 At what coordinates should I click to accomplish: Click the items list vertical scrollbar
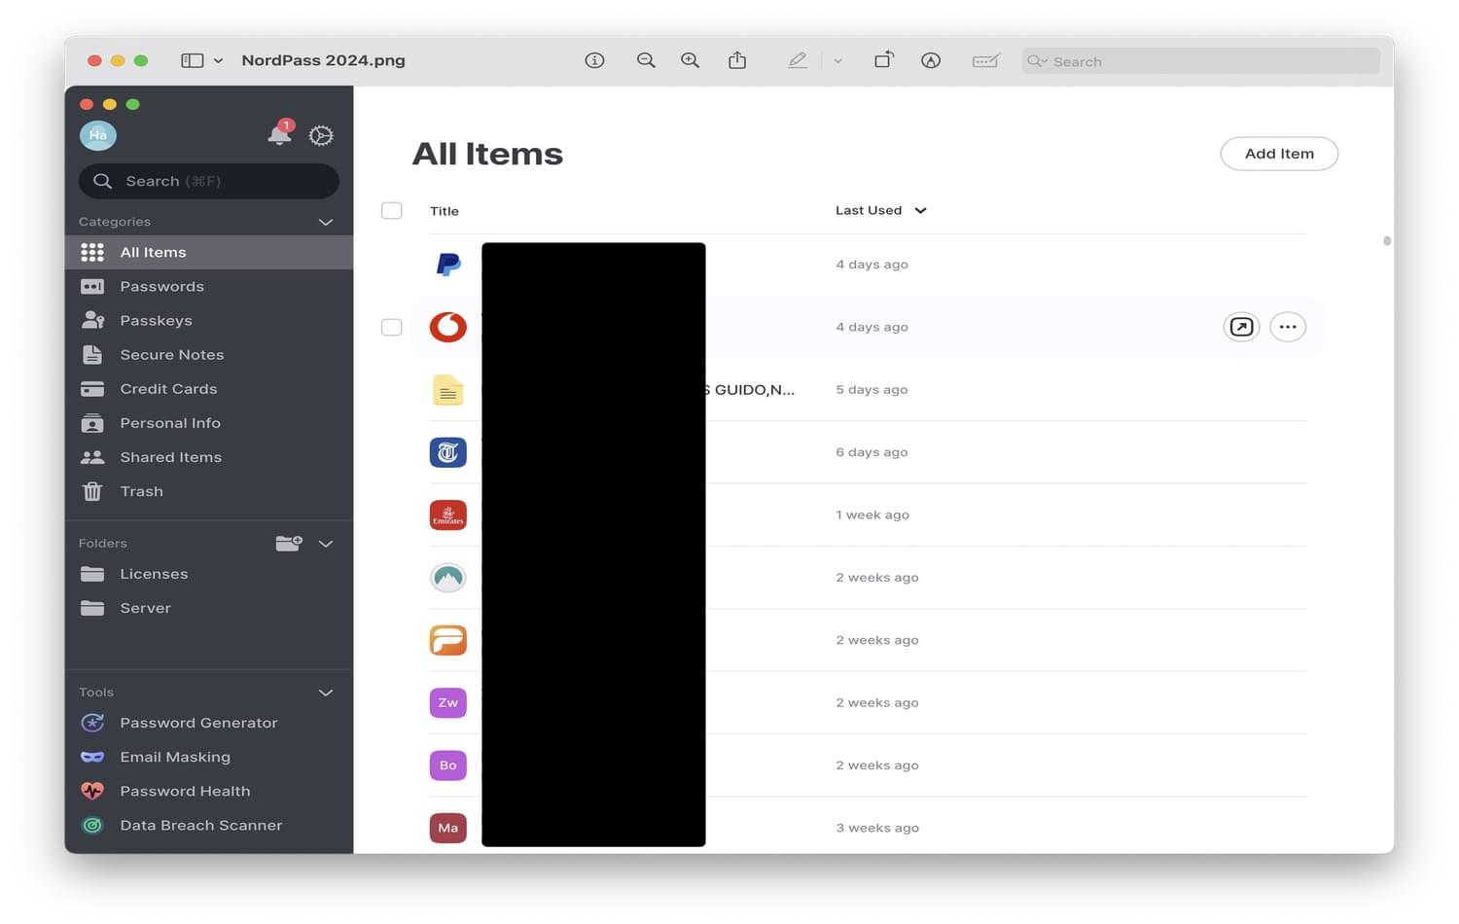click(1387, 241)
